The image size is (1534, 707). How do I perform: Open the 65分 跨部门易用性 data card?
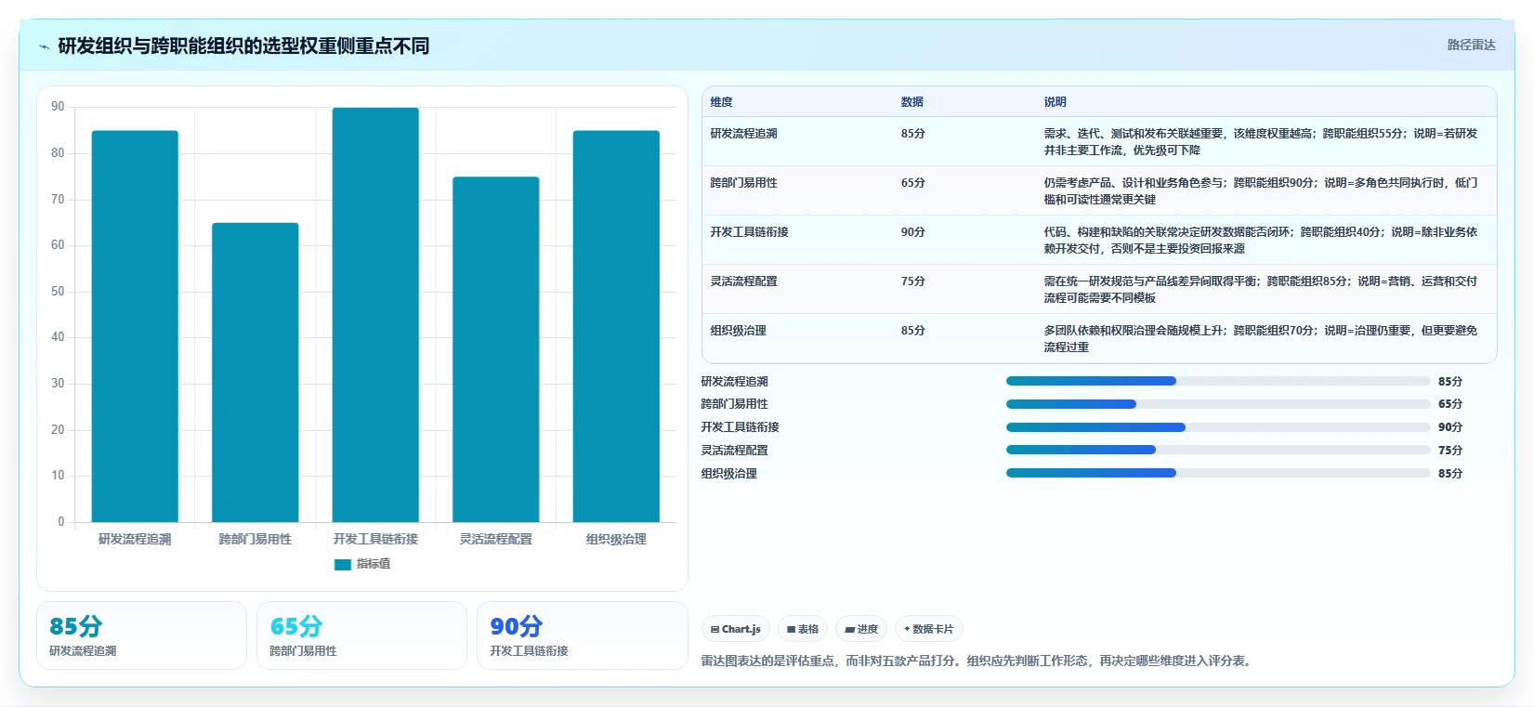point(361,635)
